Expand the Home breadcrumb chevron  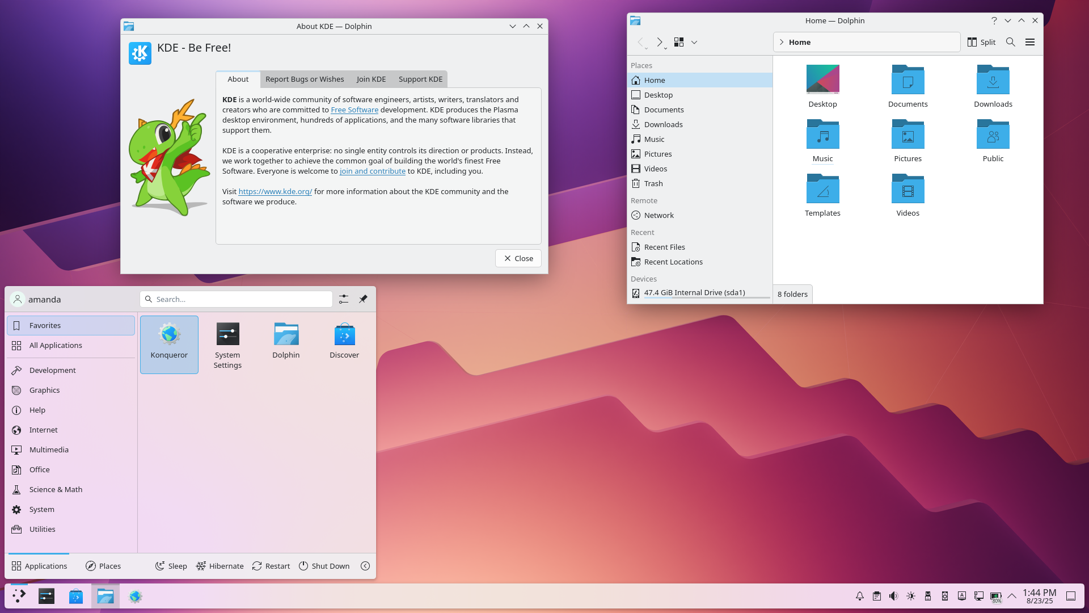coord(782,42)
